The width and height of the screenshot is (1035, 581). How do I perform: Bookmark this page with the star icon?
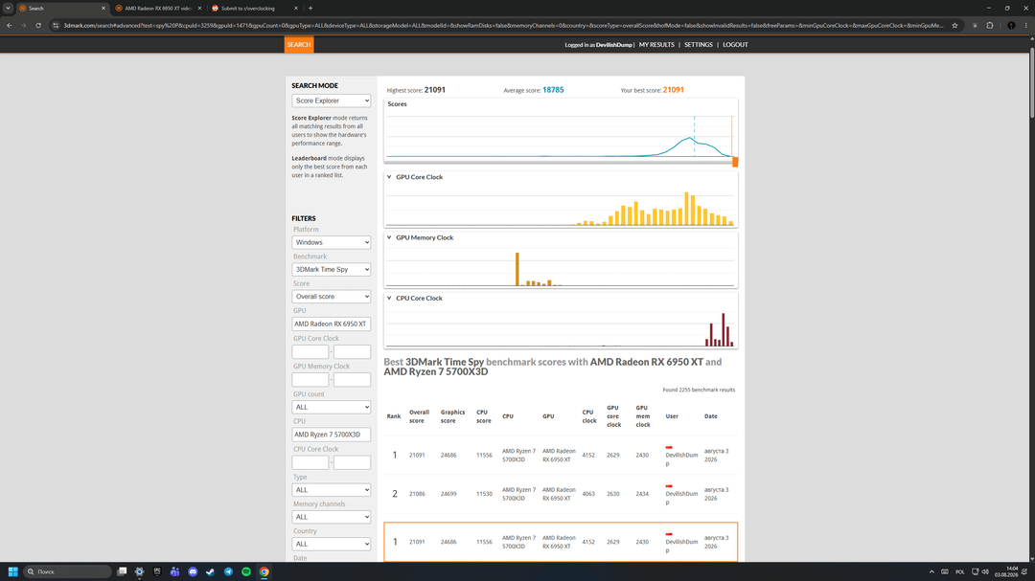pyautogui.click(x=954, y=26)
